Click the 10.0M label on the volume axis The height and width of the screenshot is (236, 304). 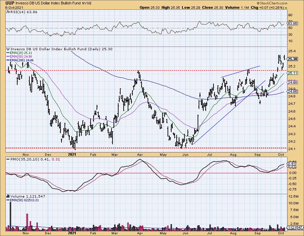point(294,203)
